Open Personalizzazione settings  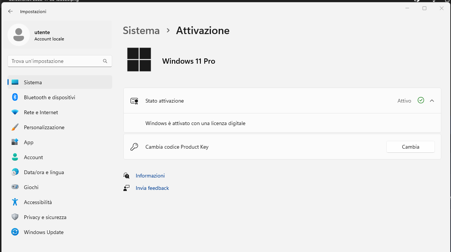pos(60,127)
